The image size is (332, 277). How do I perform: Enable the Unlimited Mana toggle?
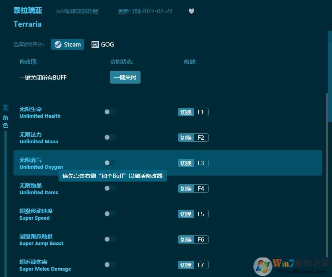coord(109,137)
